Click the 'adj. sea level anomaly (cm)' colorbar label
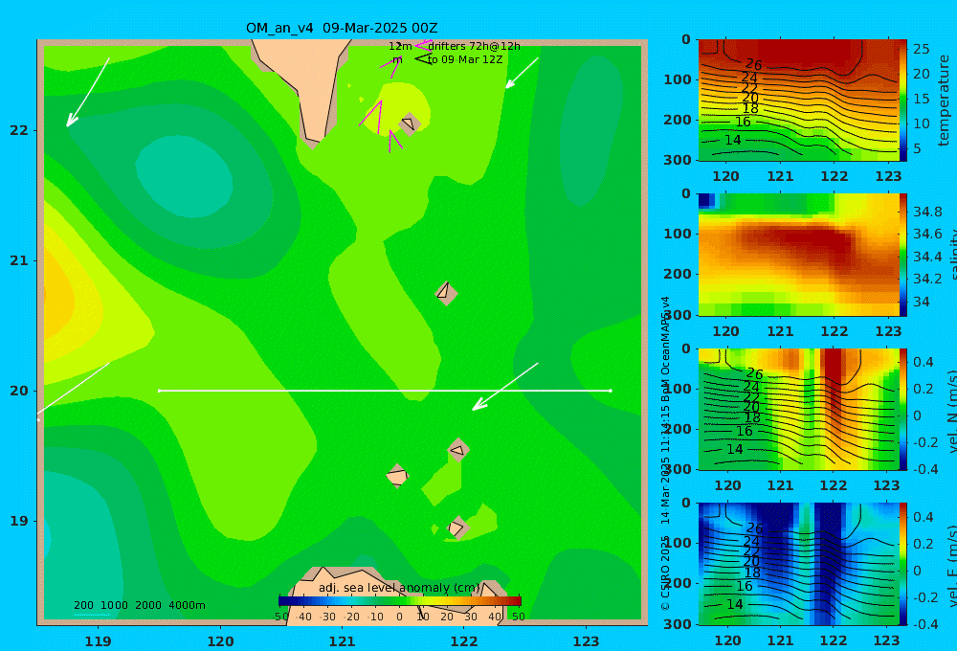 coord(399,588)
